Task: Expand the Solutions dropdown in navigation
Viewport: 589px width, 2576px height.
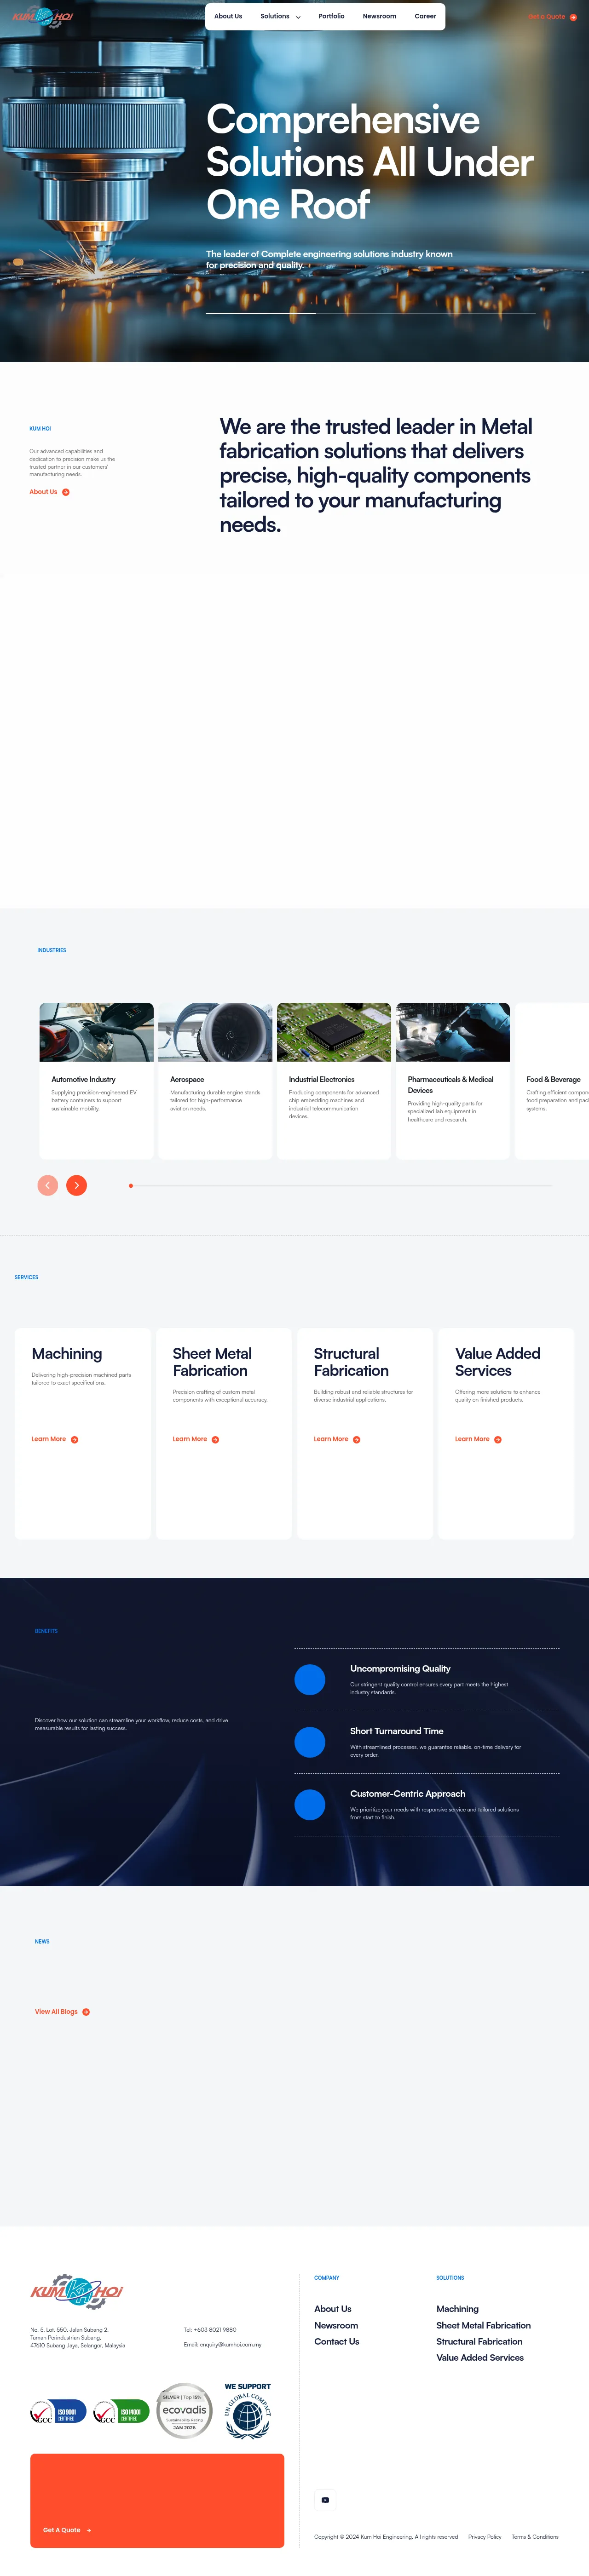Action: (280, 16)
